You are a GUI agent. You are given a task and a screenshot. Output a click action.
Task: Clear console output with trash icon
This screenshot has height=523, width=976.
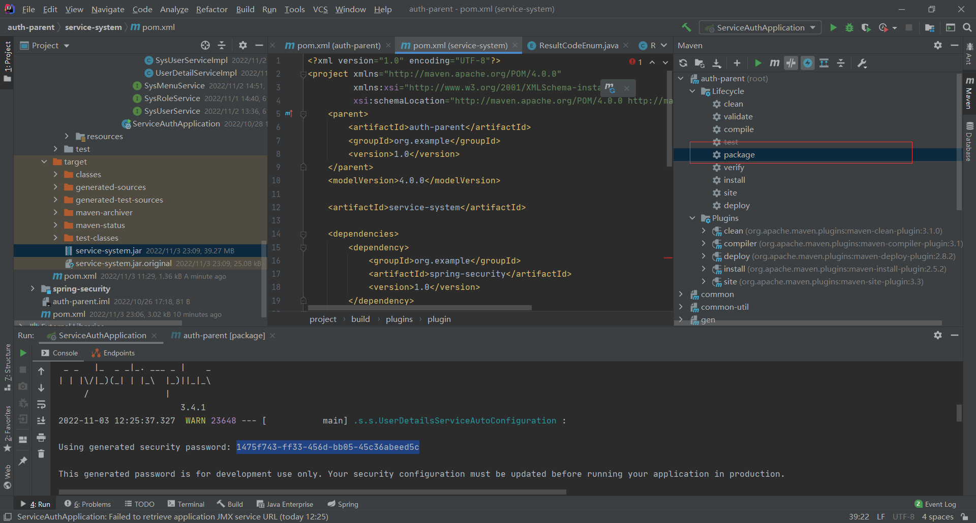pos(41,453)
